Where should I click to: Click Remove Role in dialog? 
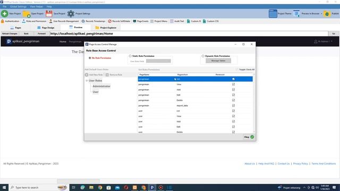(114, 75)
